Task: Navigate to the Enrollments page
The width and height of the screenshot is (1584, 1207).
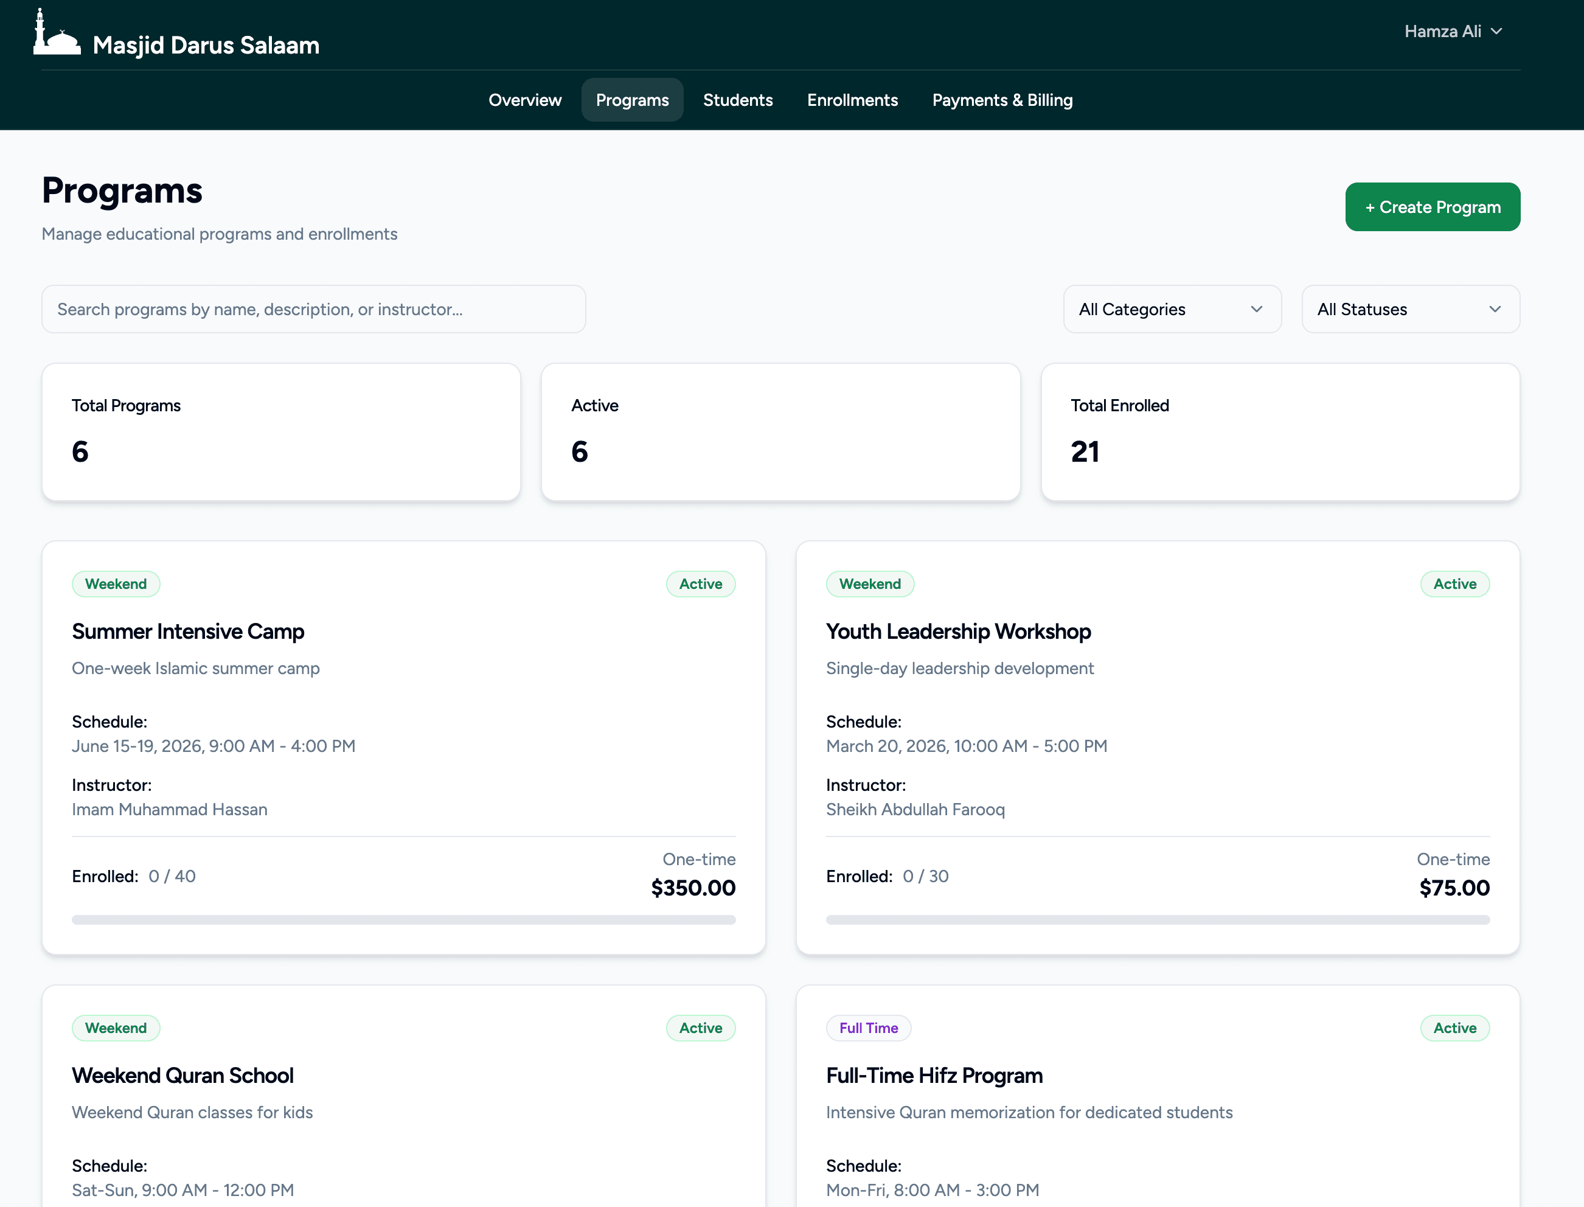Action: [x=852, y=100]
